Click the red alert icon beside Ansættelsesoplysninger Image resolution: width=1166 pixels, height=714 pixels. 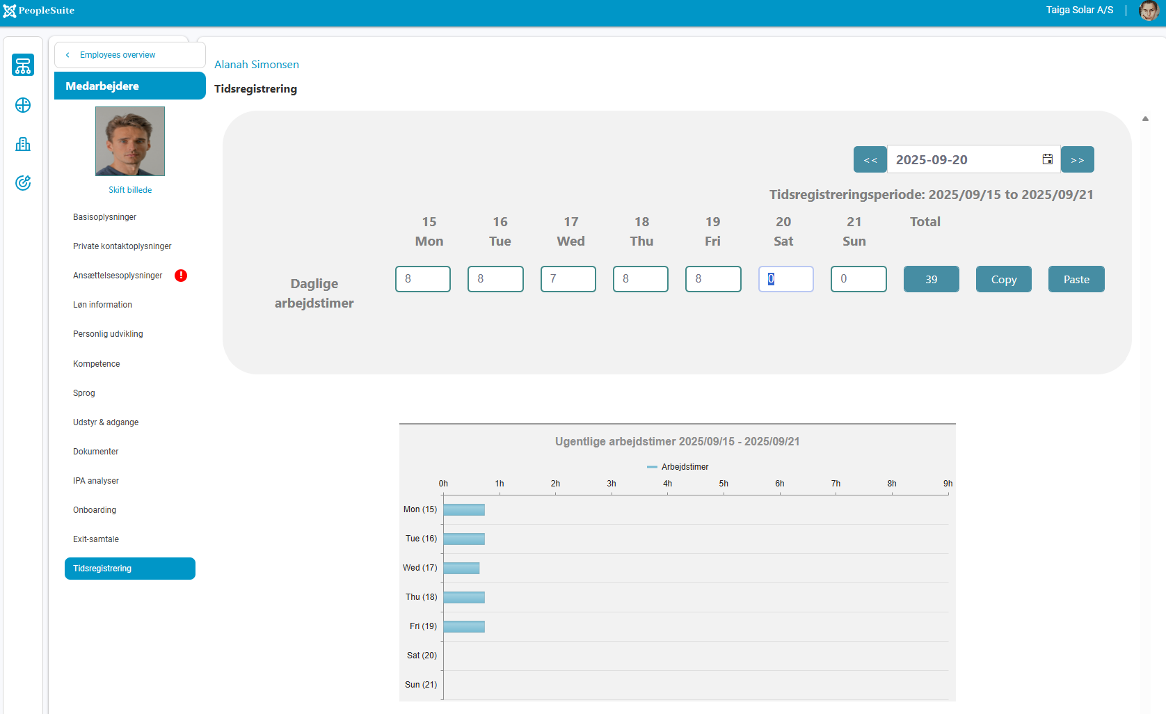click(x=181, y=276)
